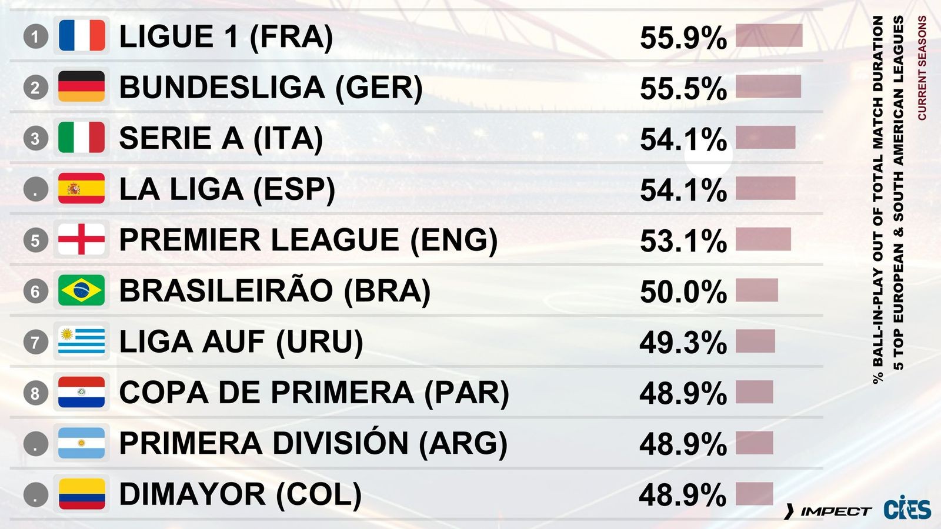Viewport: 941px width, 529px height.
Task: Click the France flag icon
Action: tap(82, 36)
